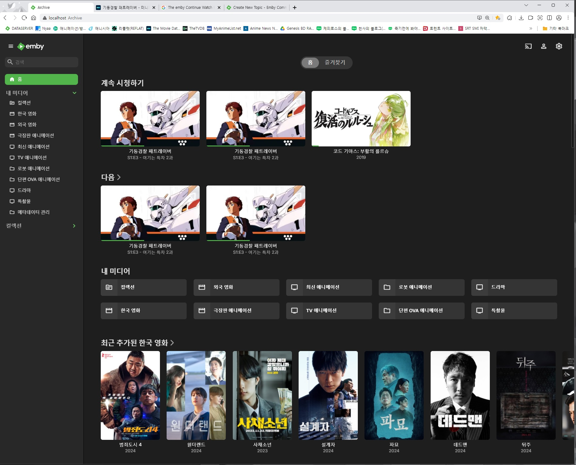Click the bookmark star icon in address bar

click(498, 18)
